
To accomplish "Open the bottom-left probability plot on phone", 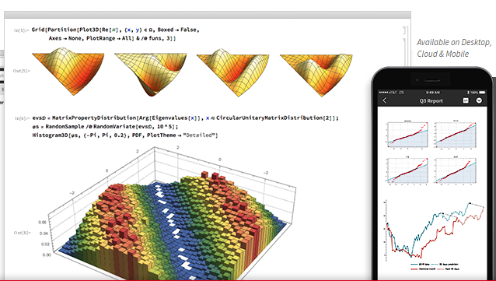I will 407,170.
